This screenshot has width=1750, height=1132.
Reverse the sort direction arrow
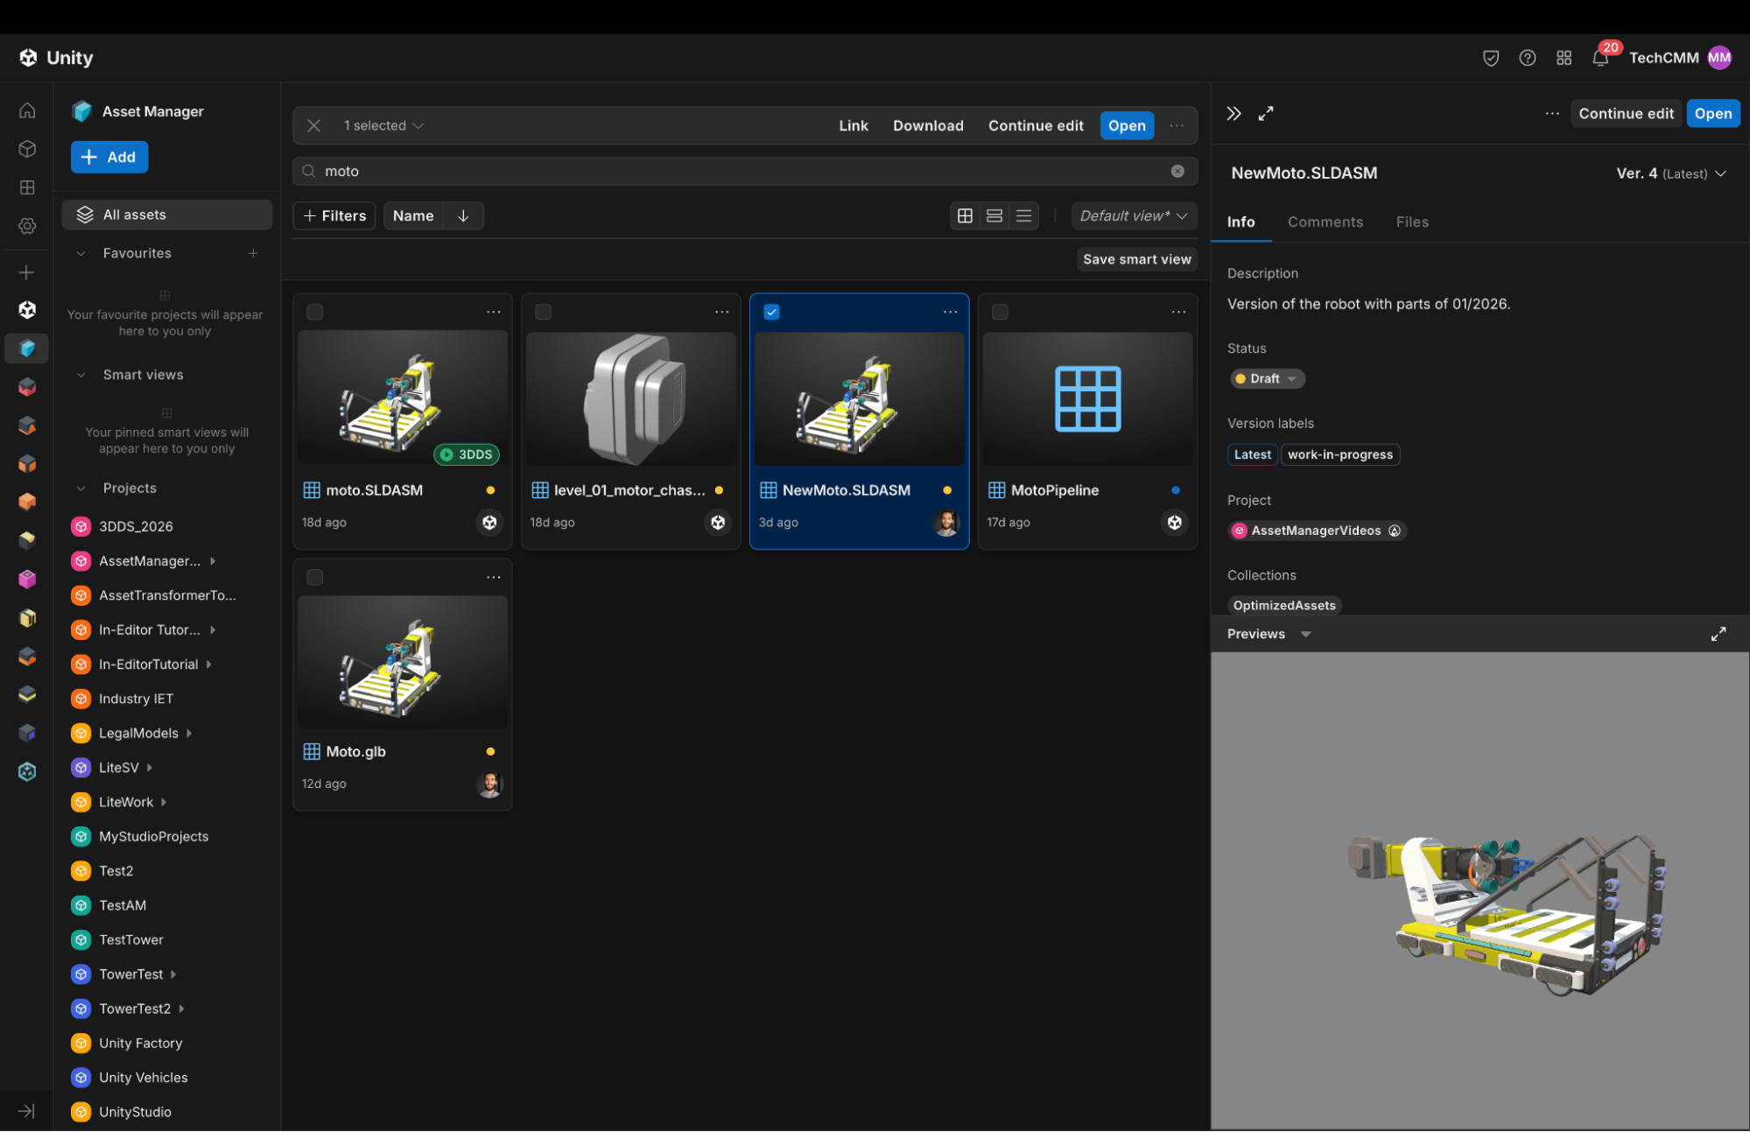tap(463, 216)
